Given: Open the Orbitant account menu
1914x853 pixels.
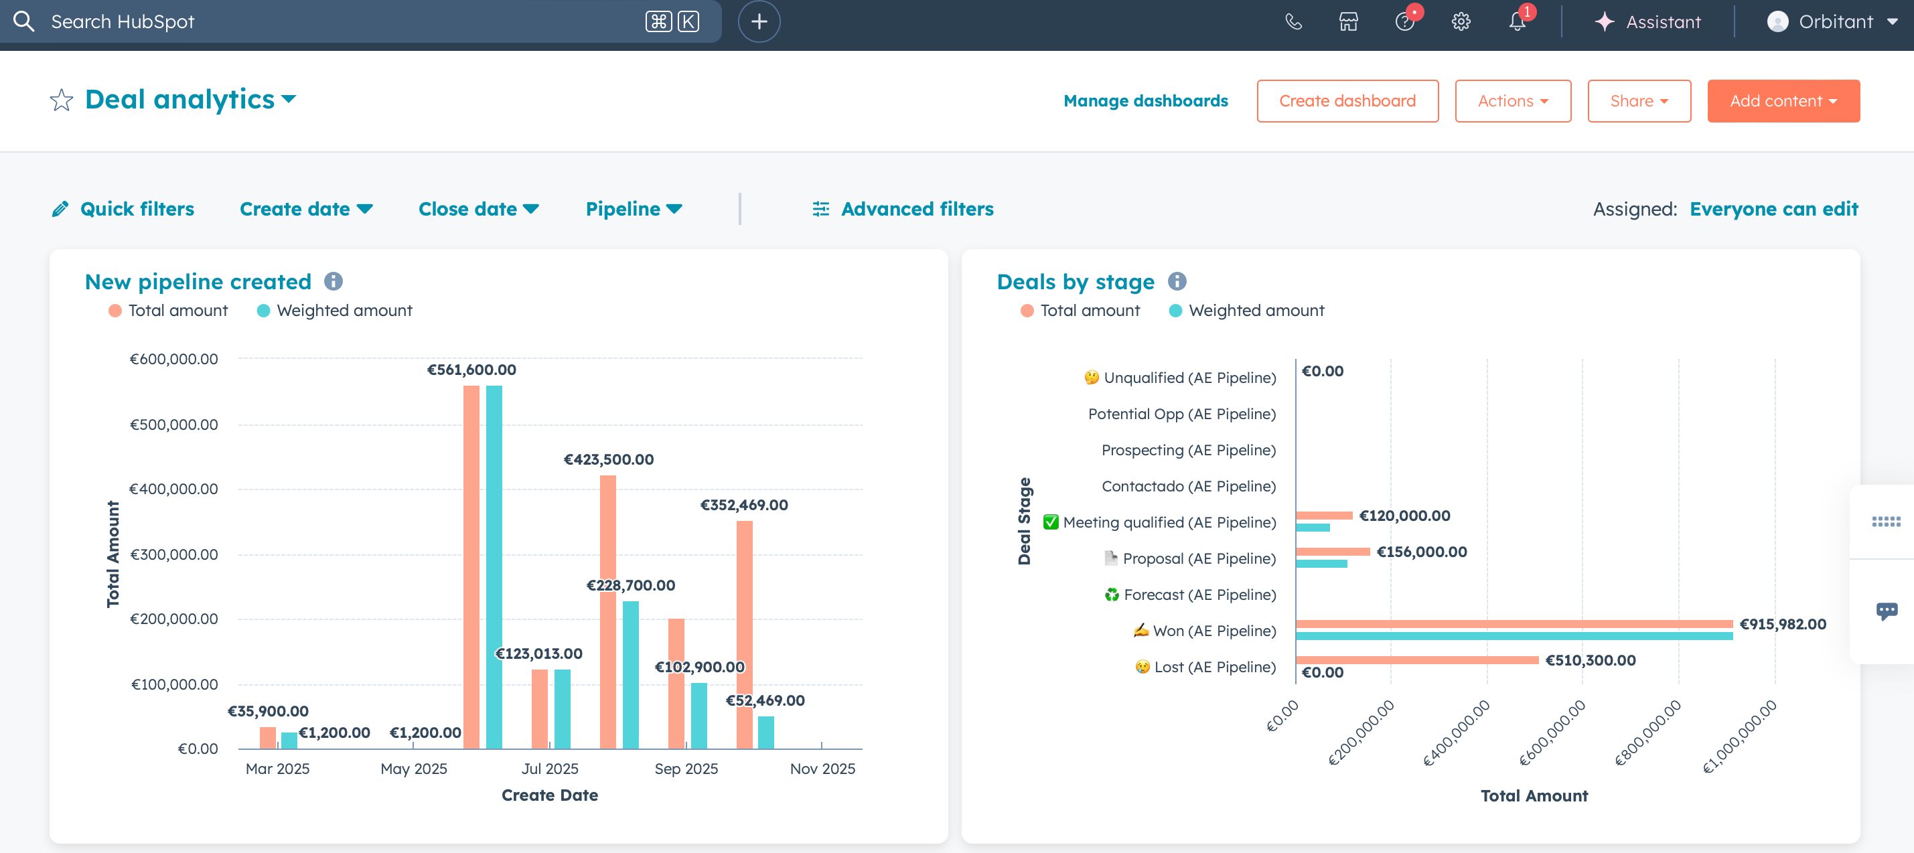Looking at the screenshot, I should coord(1832,21).
